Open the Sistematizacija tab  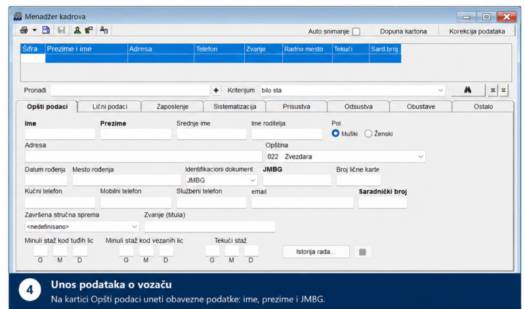pyautogui.click(x=235, y=107)
